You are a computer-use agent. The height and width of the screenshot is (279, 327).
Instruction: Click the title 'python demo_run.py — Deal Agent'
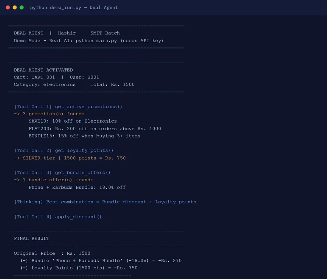(x=74, y=8)
